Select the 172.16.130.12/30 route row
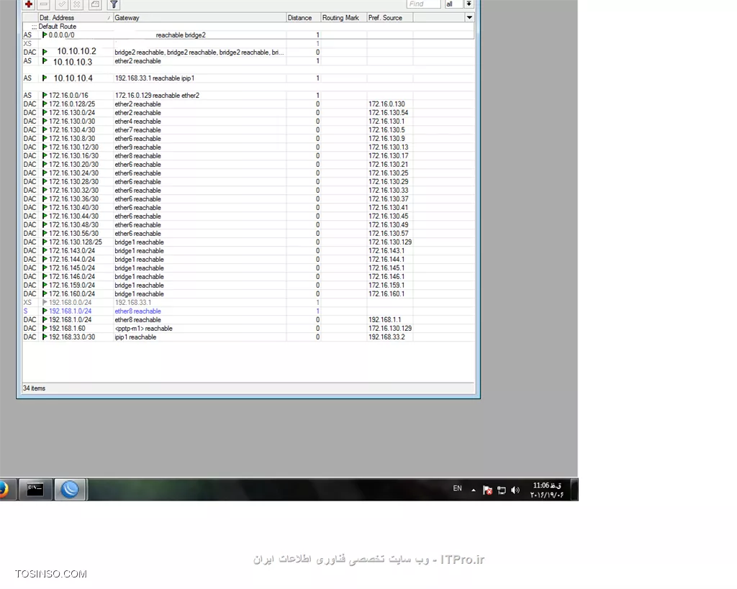737x589 pixels. tap(248, 147)
